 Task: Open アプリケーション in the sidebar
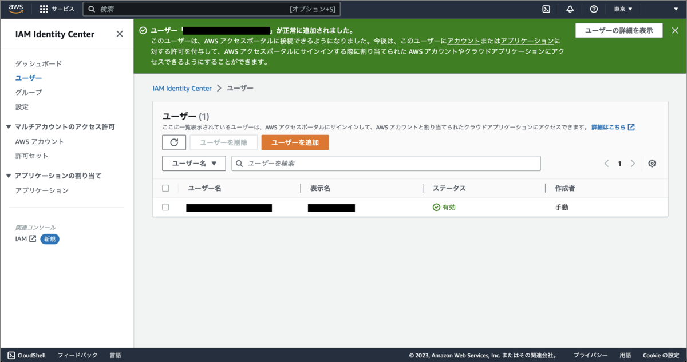click(42, 190)
